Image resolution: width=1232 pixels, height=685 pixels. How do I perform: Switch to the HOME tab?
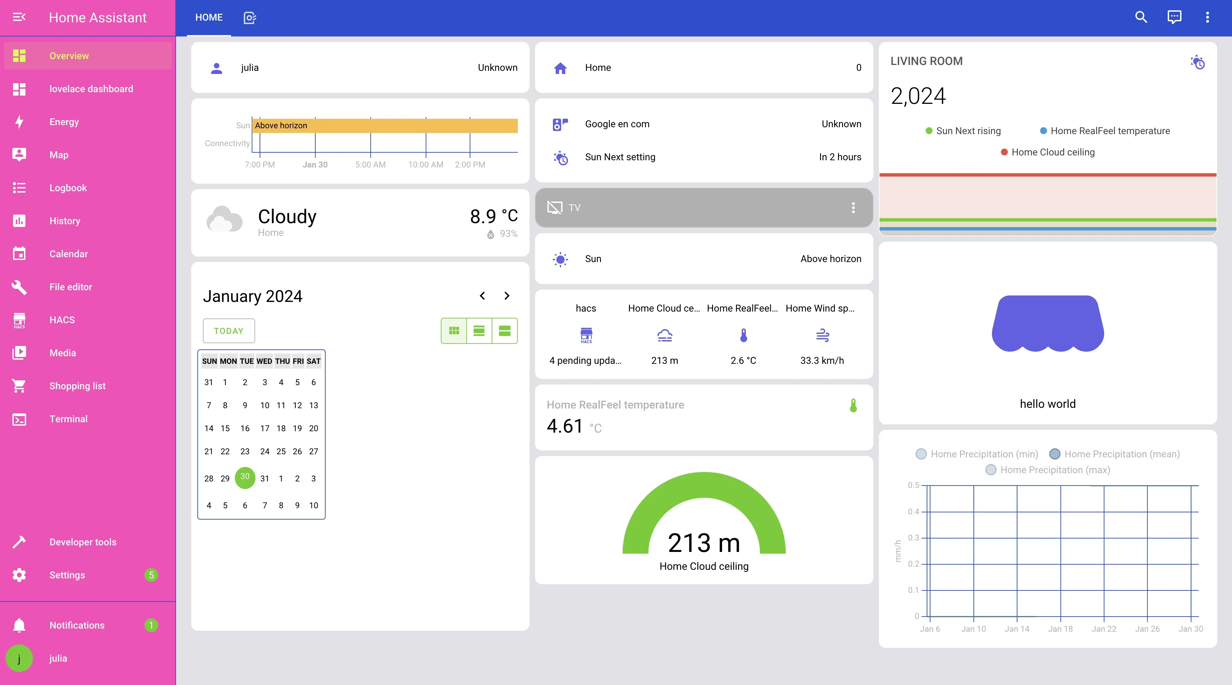click(x=209, y=18)
